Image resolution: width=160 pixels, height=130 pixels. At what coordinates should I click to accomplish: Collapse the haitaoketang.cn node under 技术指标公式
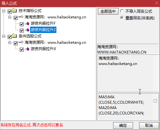click(x=10, y=17)
